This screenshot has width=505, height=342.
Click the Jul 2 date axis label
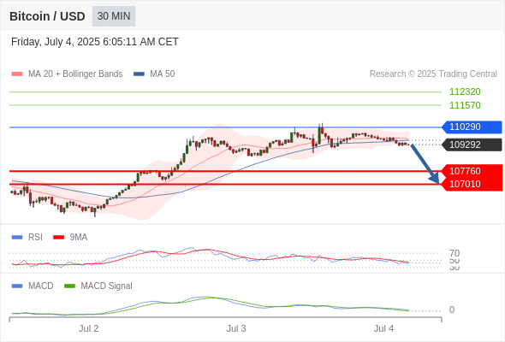pos(88,328)
